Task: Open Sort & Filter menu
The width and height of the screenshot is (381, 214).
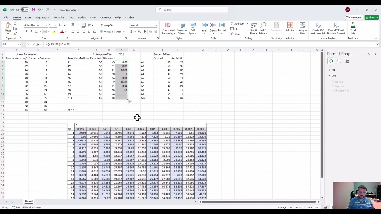Action: [254, 29]
